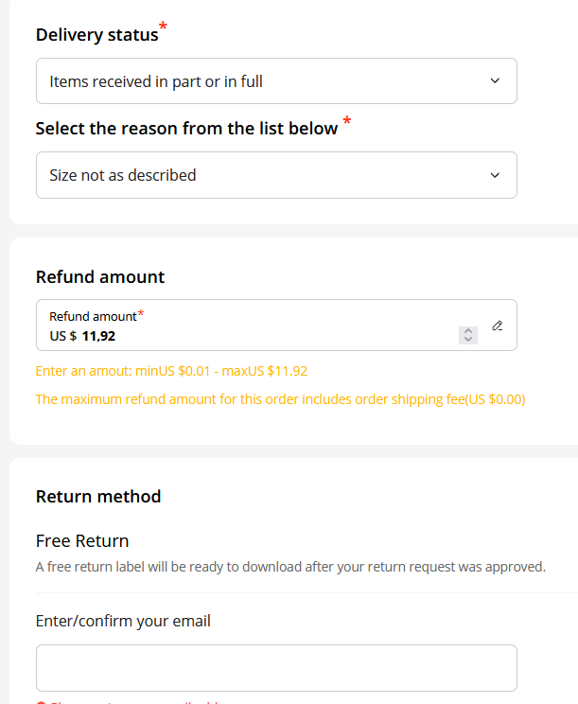Focus the Enter/confirm your email input box
Viewport: 578px width, 704px height.
276,668
